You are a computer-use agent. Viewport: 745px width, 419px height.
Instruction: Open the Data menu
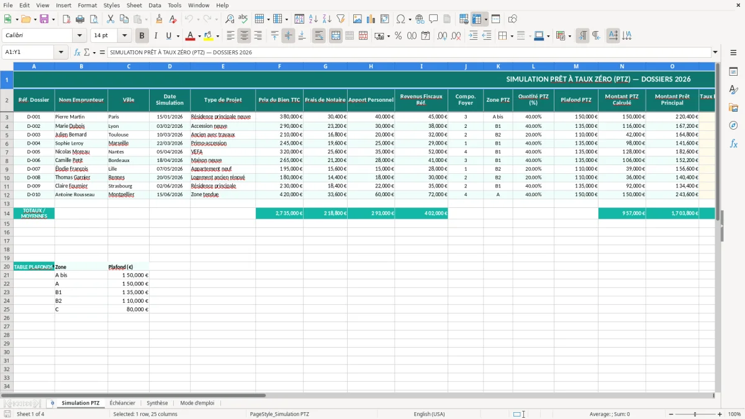pos(155,5)
